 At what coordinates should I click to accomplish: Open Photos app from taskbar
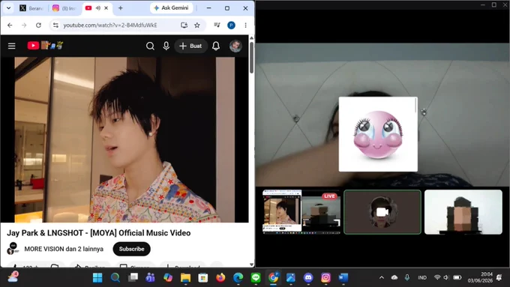[291, 277]
